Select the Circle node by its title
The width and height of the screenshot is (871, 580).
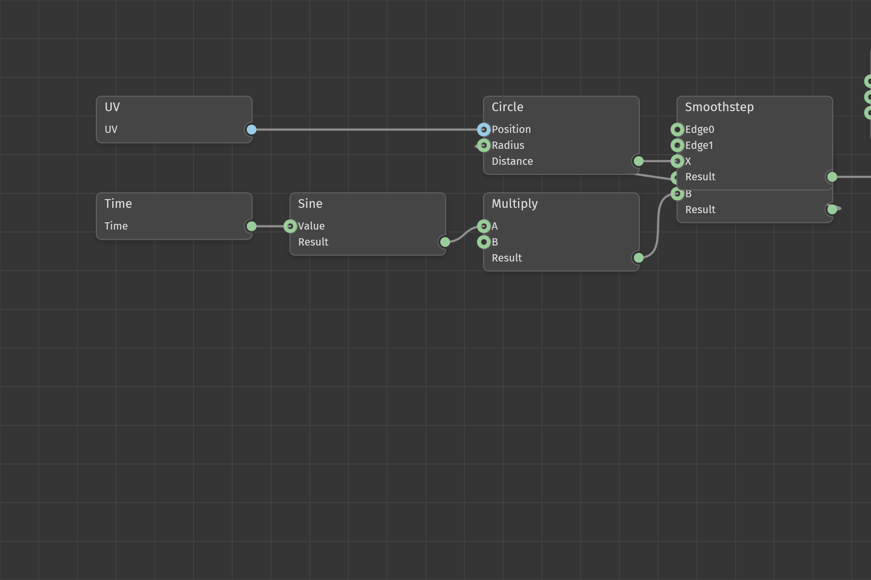(507, 107)
